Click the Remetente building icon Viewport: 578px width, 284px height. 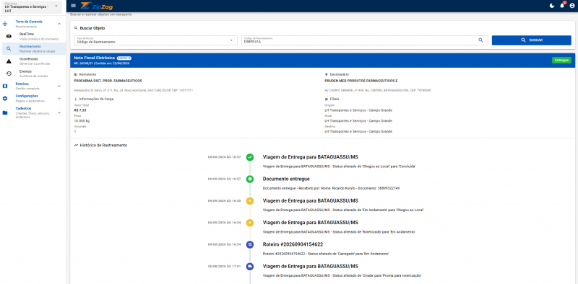click(x=76, y=75)
